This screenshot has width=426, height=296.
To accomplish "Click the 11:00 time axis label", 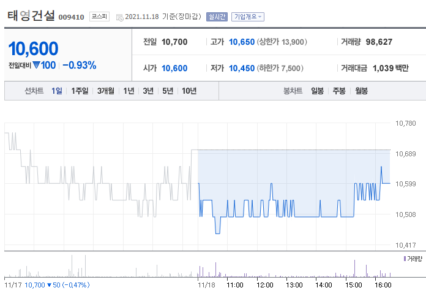I will pyautogui.click(x=235, y=285).
